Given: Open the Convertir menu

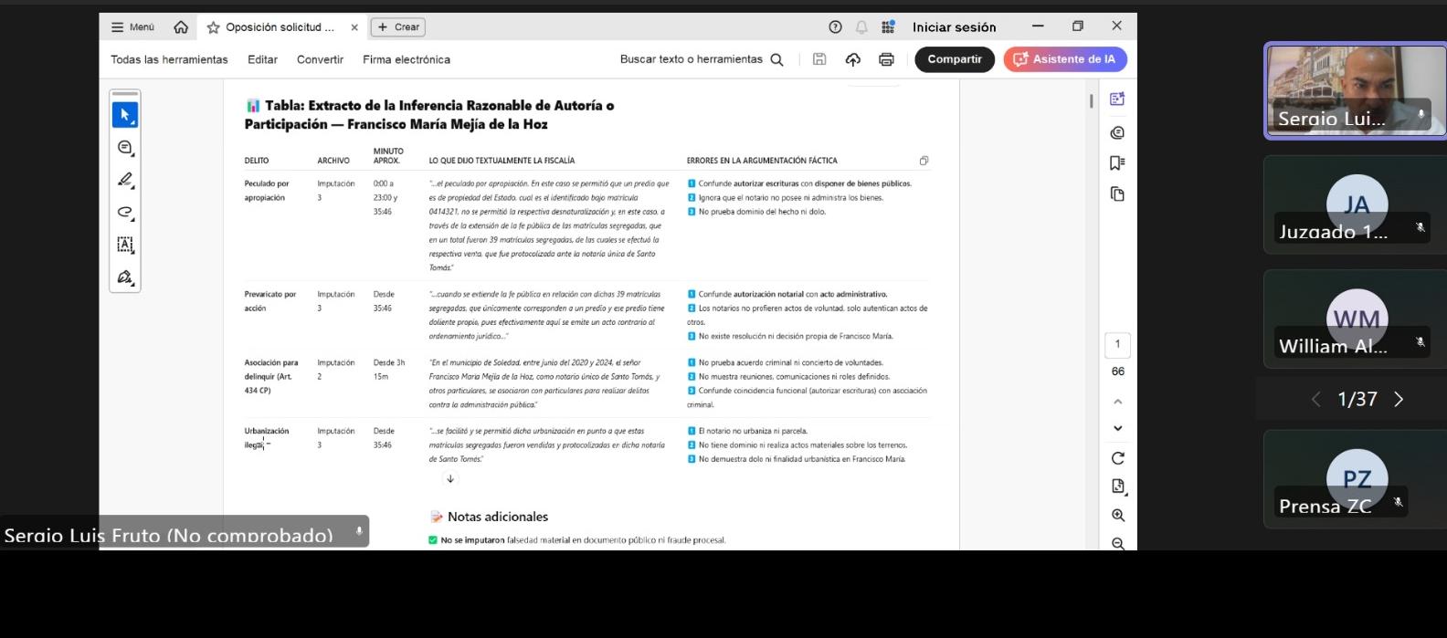Looking at the screenshot, I should (x=320, y=59).
